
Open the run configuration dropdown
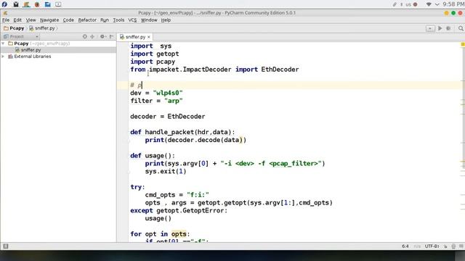pos(430,28)
